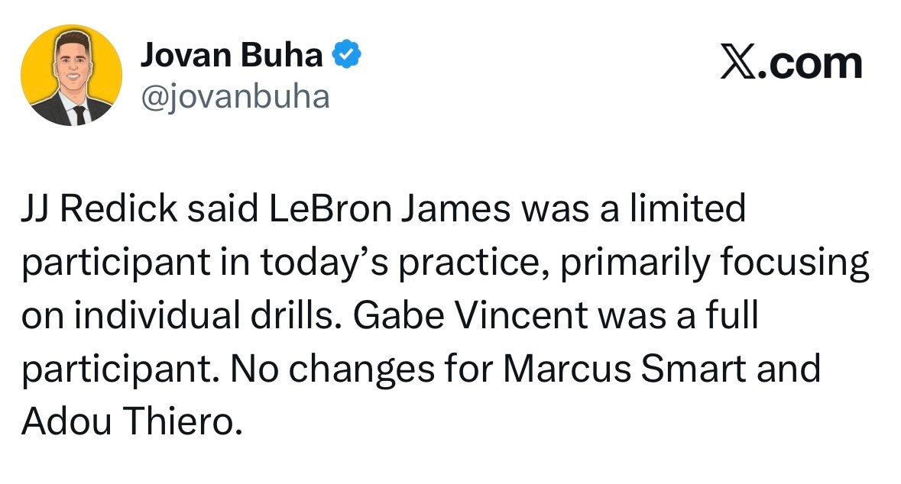901x484 pixels.
Task: Click the black tie on the avatar
Action: point(79,115)
